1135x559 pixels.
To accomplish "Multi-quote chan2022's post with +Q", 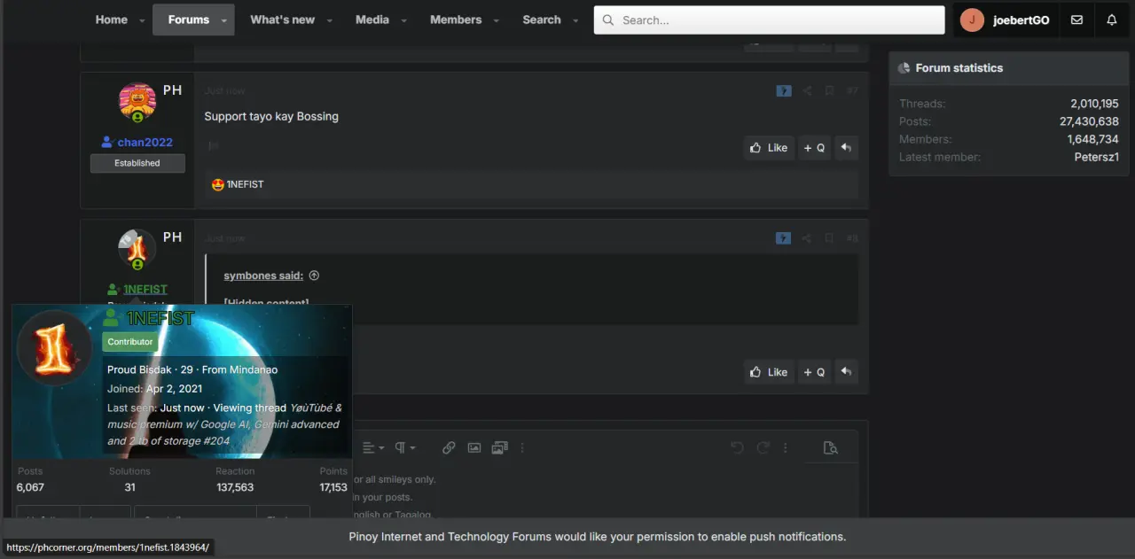I will pos(814,148).
